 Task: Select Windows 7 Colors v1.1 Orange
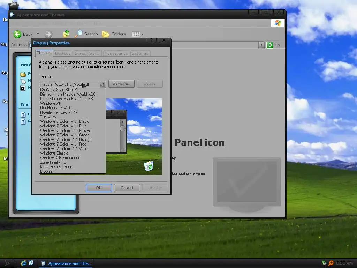73,140
